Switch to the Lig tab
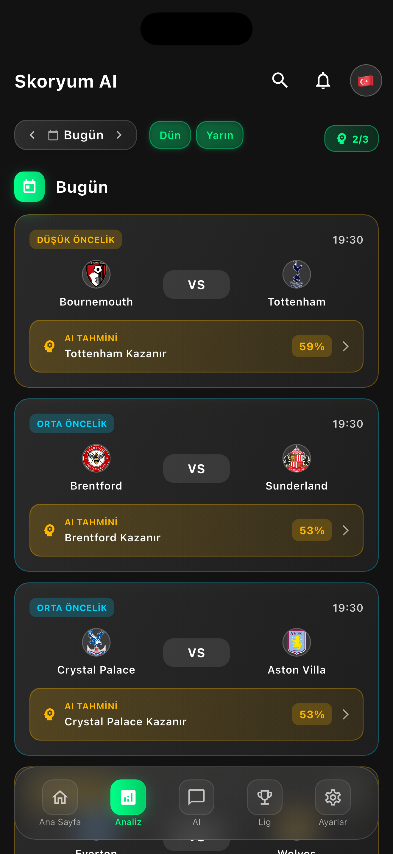393x854 pixels. point(264,802)
